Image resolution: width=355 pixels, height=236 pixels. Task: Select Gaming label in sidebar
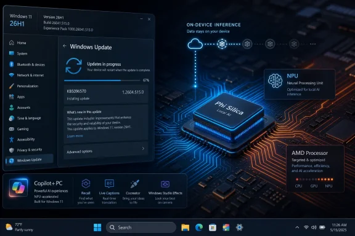(x=23, y=129)
